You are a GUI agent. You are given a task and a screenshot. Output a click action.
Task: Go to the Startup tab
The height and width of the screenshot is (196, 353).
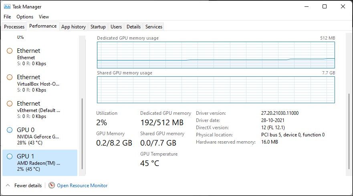98,27
